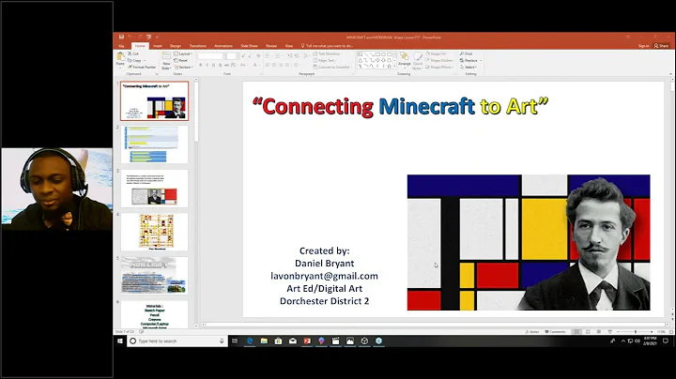
Task: Click the Save icon in quick access toolbar
Action: pos(121,37)
